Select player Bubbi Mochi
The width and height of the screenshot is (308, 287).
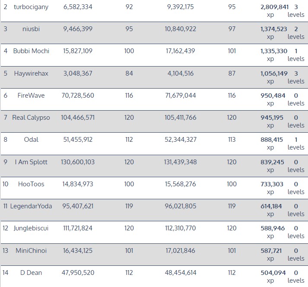point(31,51)
